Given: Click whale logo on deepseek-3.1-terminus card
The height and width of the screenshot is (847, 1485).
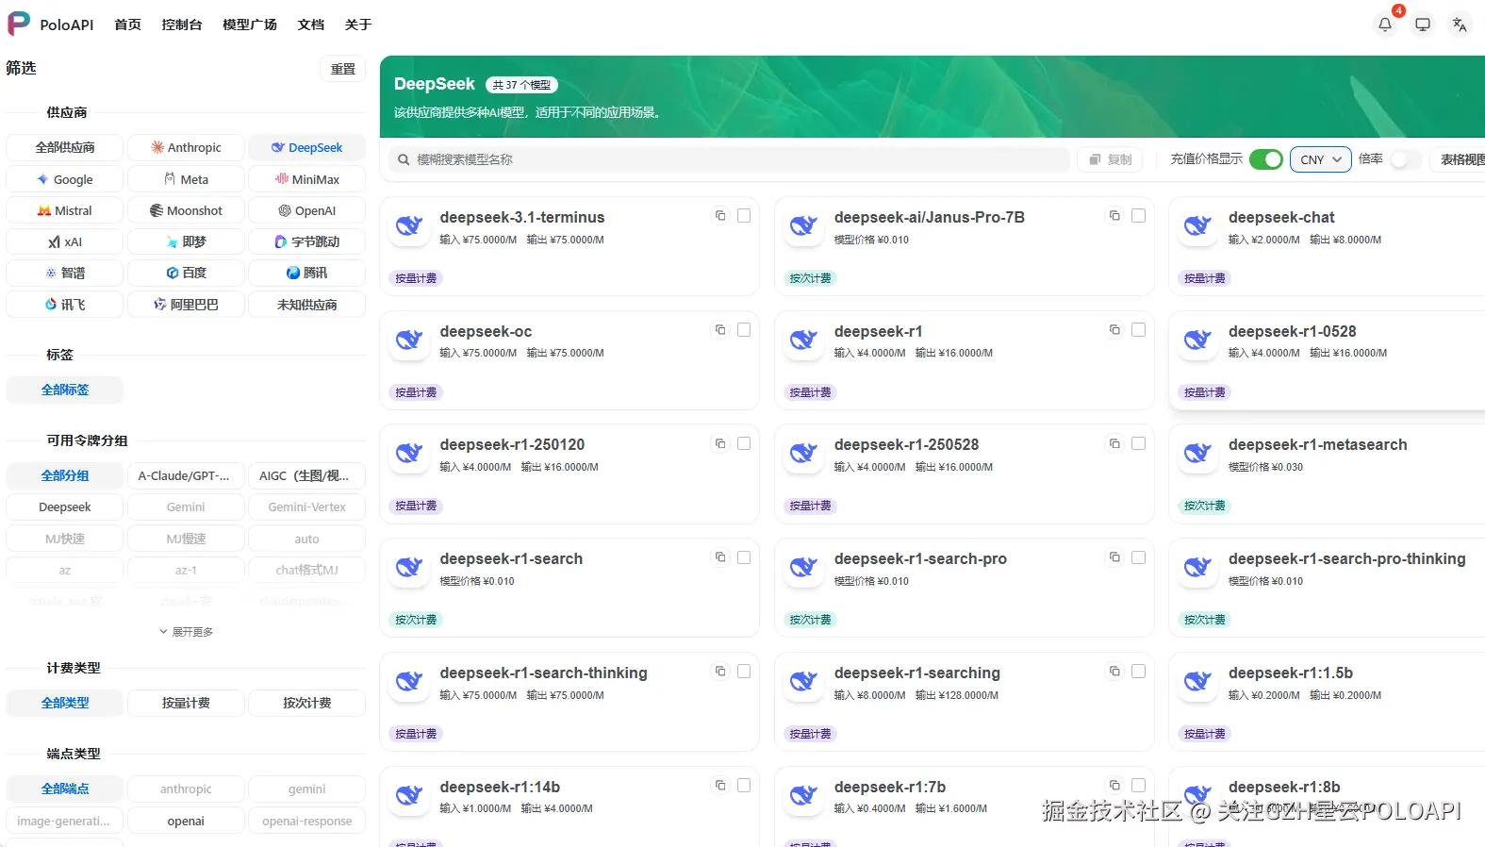Looking at the screenshot, I should click(409, 226).
